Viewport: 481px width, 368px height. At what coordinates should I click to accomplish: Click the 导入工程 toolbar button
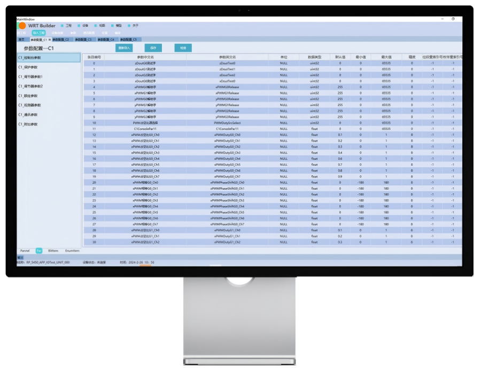38,33
